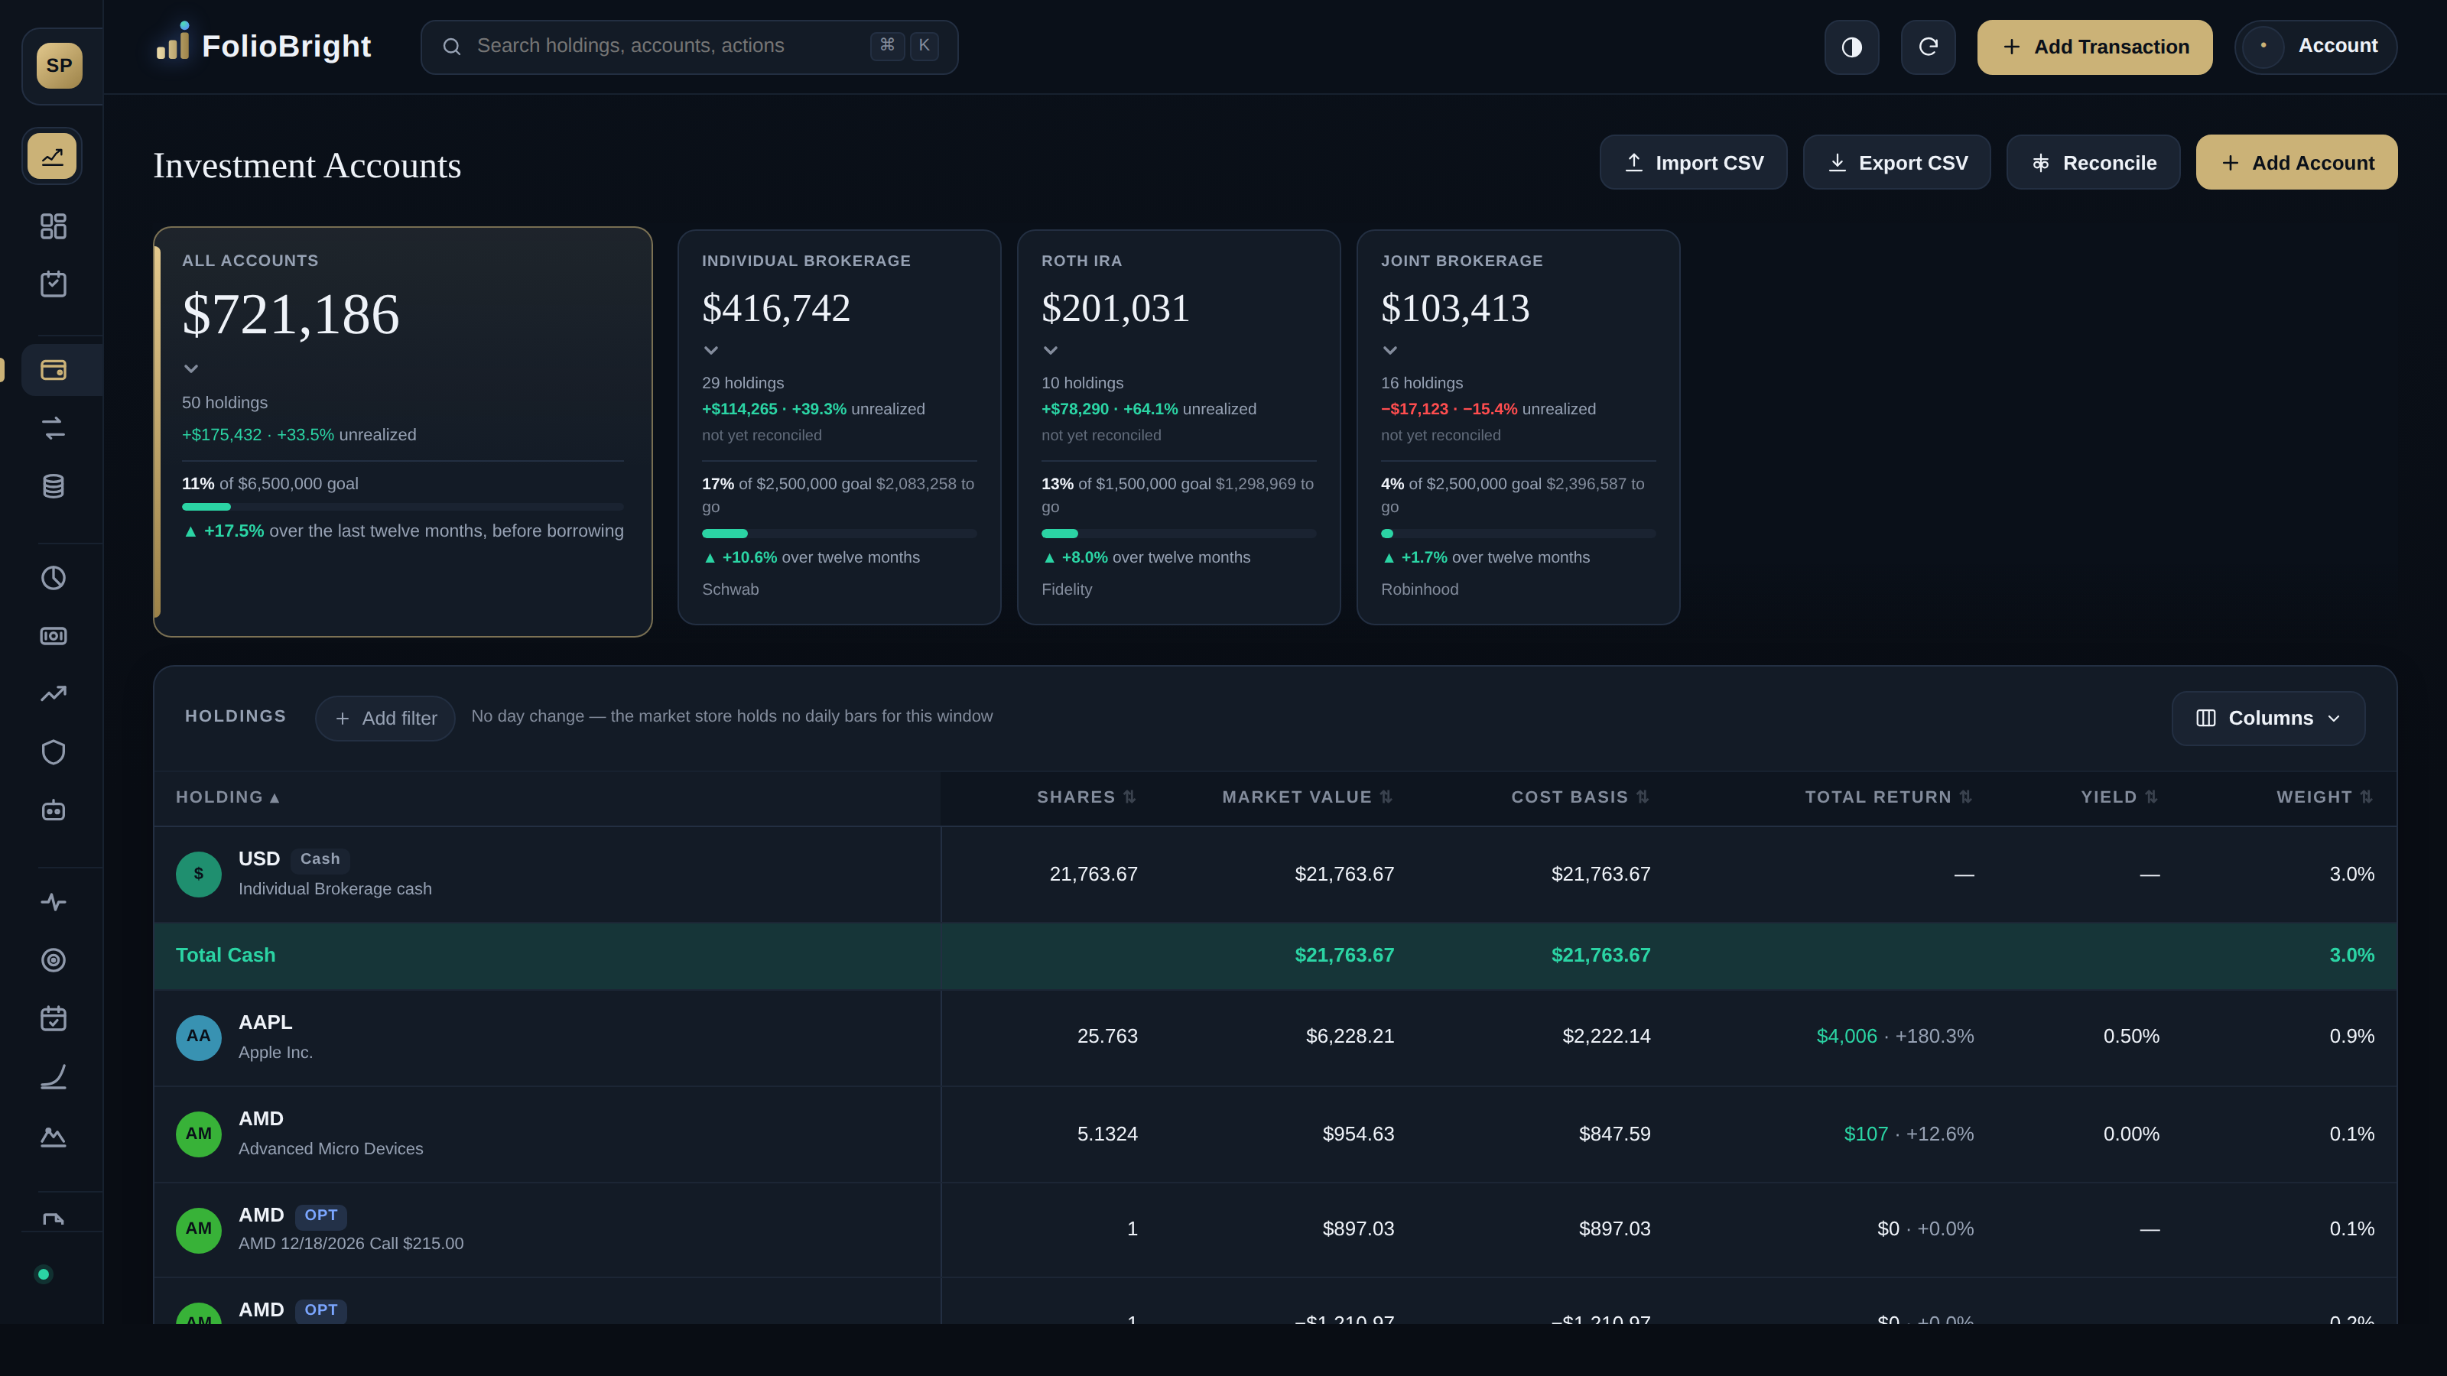Click Import CSV button

click(x=1693, y=162)
